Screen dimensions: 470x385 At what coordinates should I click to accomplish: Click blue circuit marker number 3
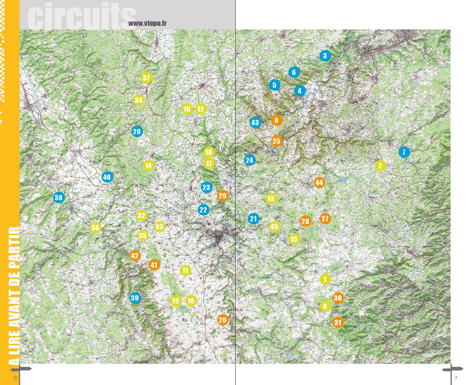pos(325,56)
